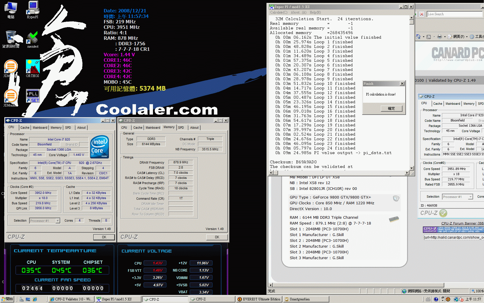Click EVEREST Ultimate Edition taskbar button
The height and width of the screenshot is (303, 484).
pos(259,299)
